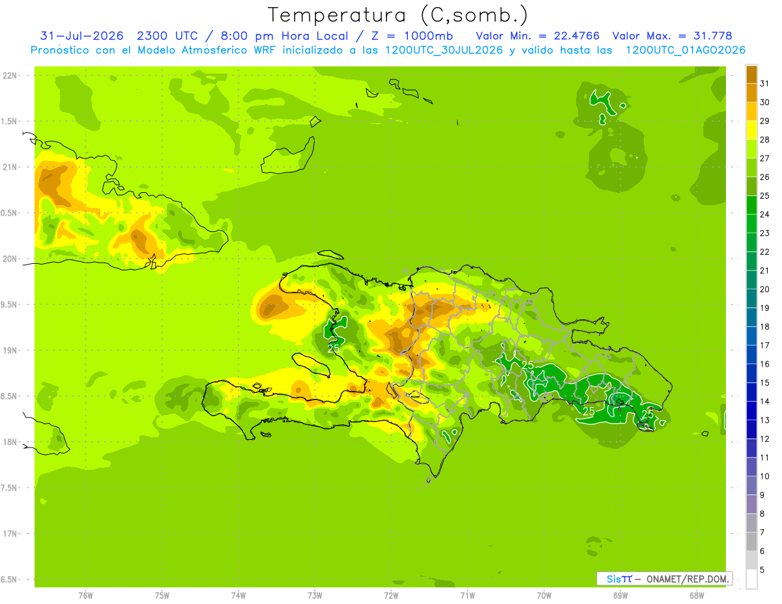Viewport: 782px width, 604px height.
Task: Click the '10' value on the color scale
Action: [x=765, y=476]
